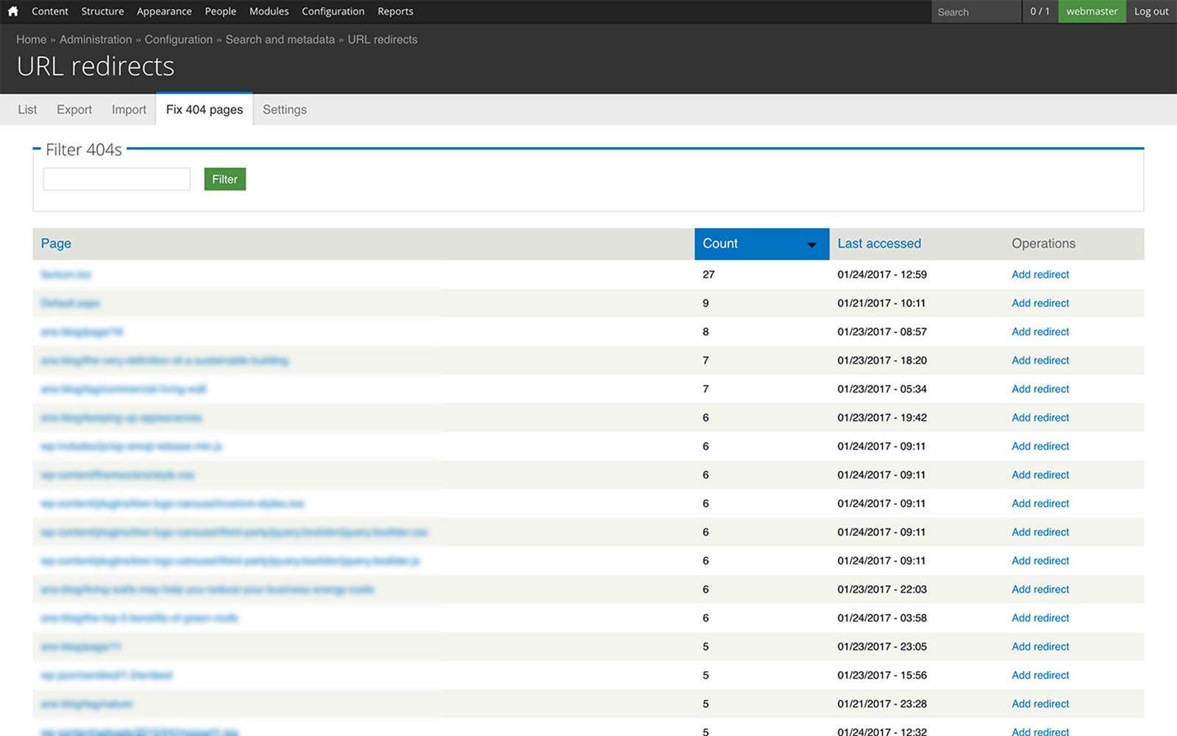The image size is (1177, 736).
Task: Add redirect for the row with count 27
Action: pyautogui.click(x=1040, y=275)
